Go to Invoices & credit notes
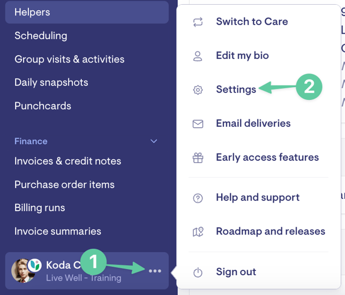The height and width of the screenshot is (295, 345). tap(67, 161)
